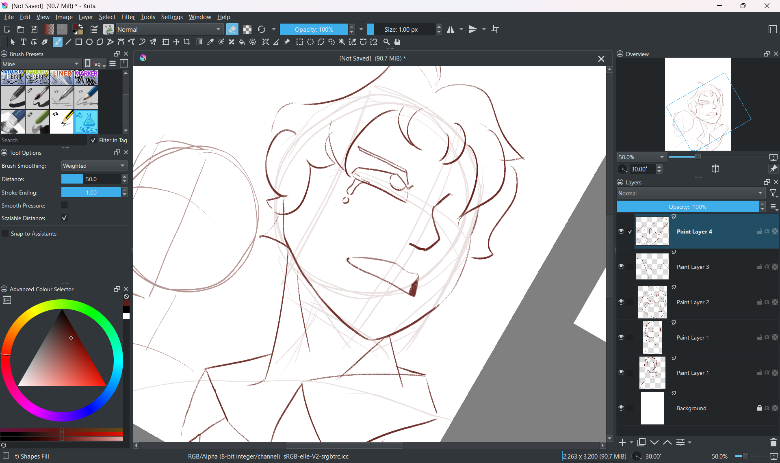Open Brush Smoothing Weighted dropdown
This screenshot has width=780, height=463.
tap(94, 166)
